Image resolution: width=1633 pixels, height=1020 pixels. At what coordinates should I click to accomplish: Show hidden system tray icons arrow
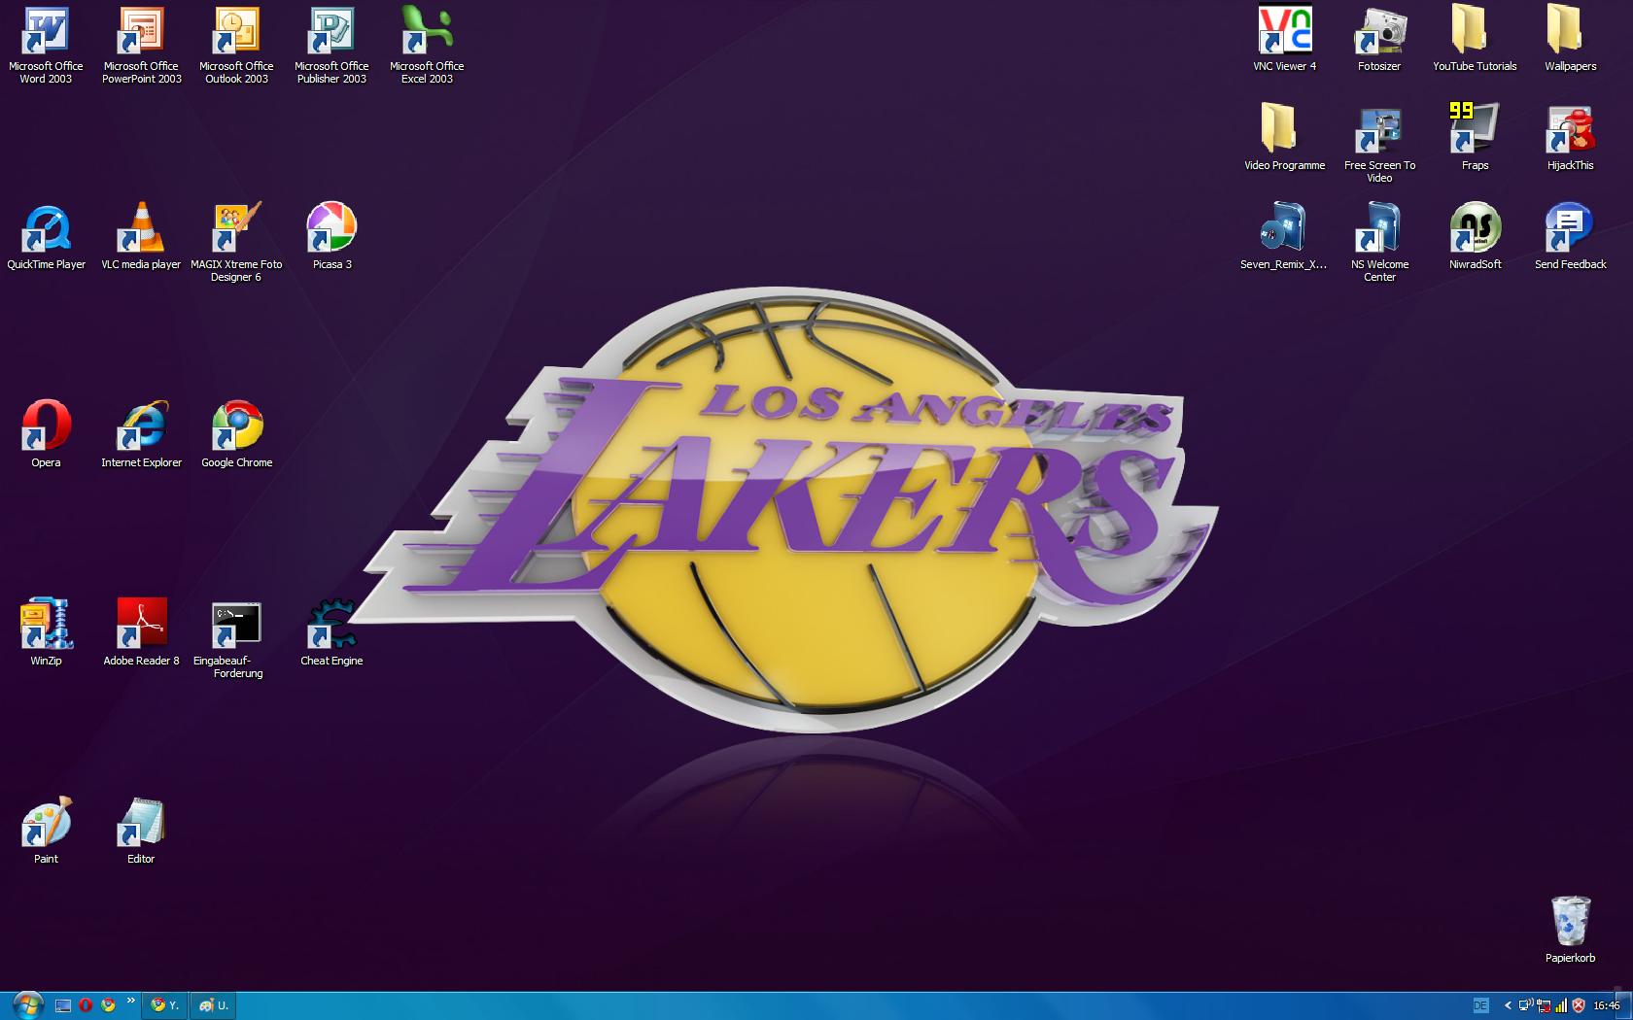coord(1509,1005)
